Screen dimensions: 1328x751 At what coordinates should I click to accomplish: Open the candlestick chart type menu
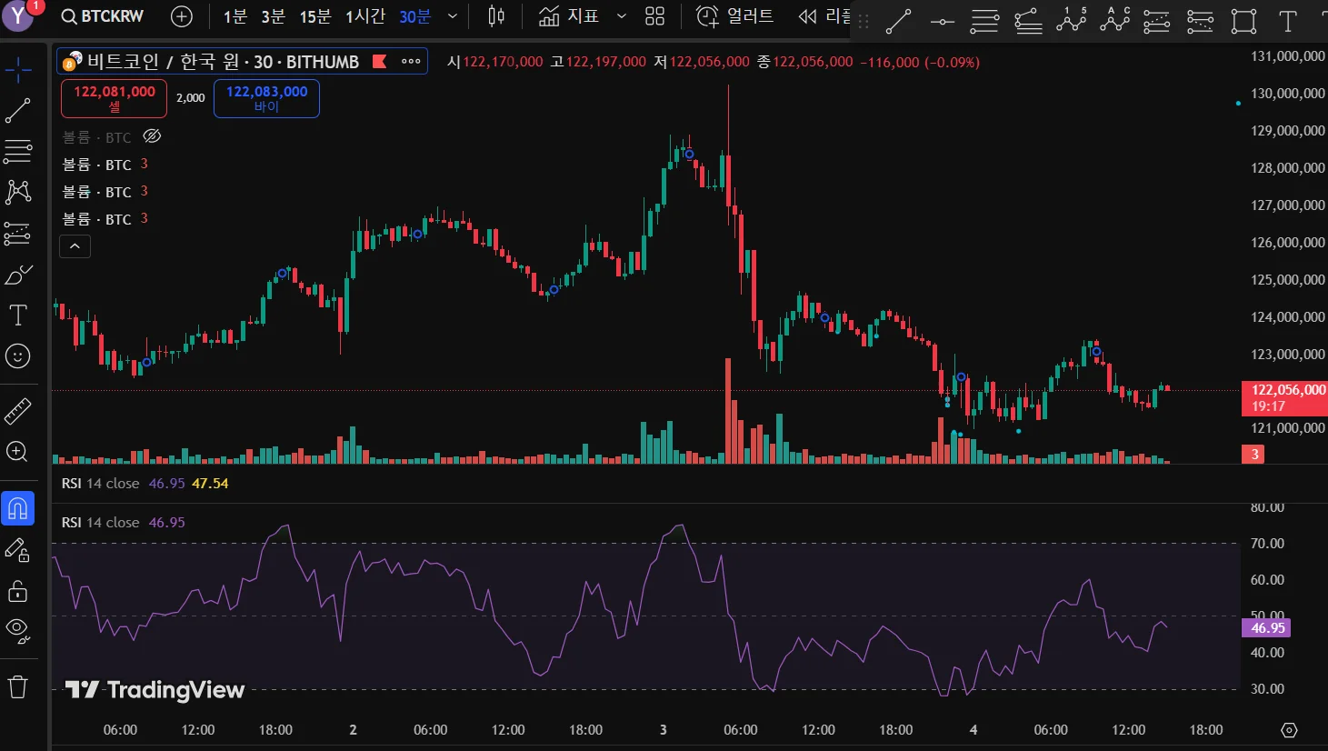coord(496,16)
